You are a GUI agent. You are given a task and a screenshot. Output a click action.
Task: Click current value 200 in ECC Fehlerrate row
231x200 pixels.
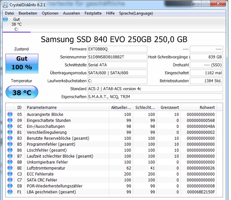coord(127,174)
